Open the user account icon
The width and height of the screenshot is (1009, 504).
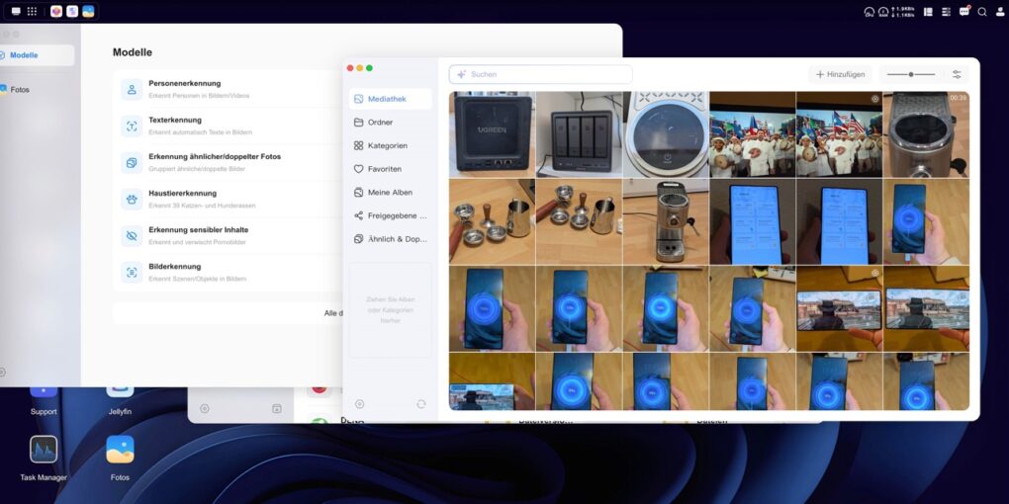tap(1000, 12)
